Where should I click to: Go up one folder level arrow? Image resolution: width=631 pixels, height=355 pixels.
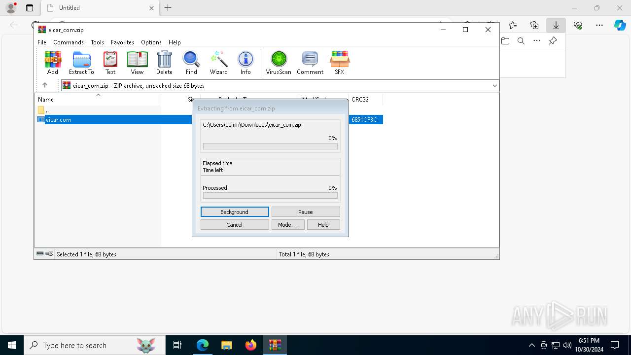[45, 85]
